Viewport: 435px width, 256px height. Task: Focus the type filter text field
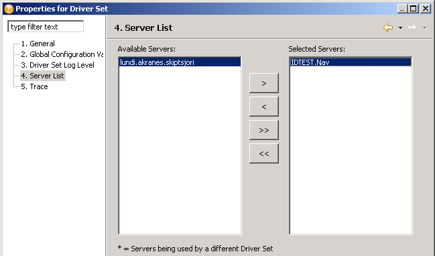[x=46, y=27]
